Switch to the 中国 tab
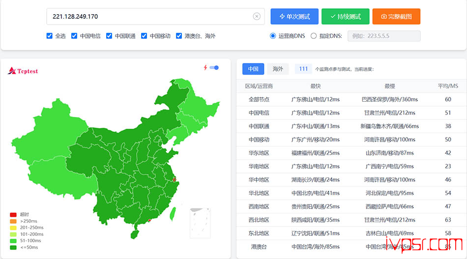This screenshot has height=259, width=467. tap(253, 69)
